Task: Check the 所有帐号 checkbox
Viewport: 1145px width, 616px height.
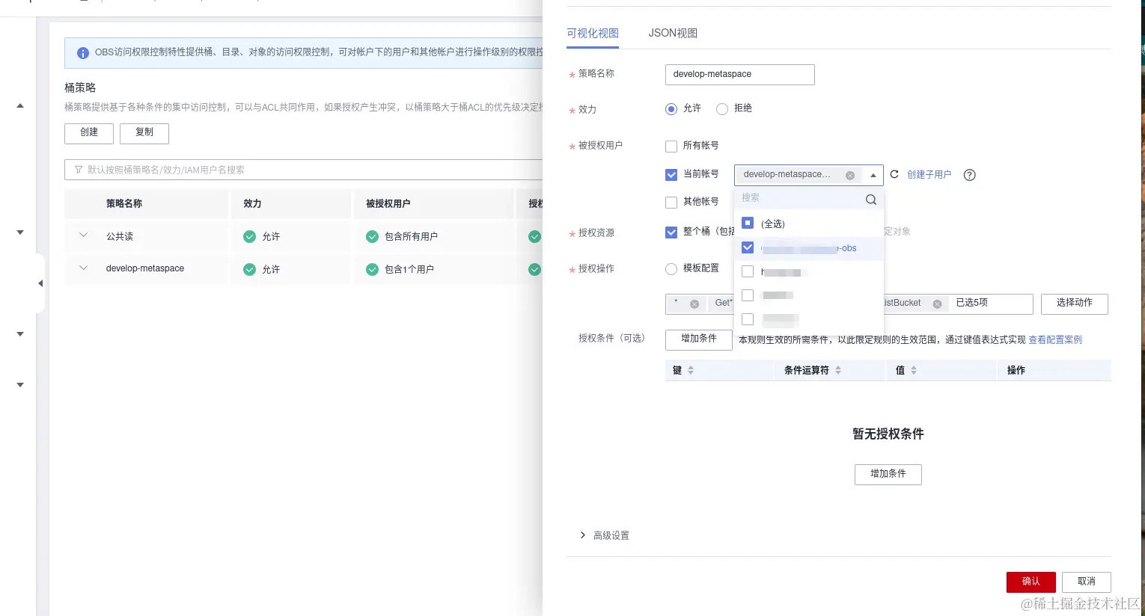Action: tap(671, 147)
